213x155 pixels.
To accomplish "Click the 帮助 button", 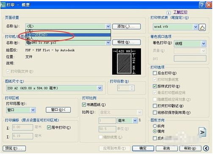I will 190,148.
